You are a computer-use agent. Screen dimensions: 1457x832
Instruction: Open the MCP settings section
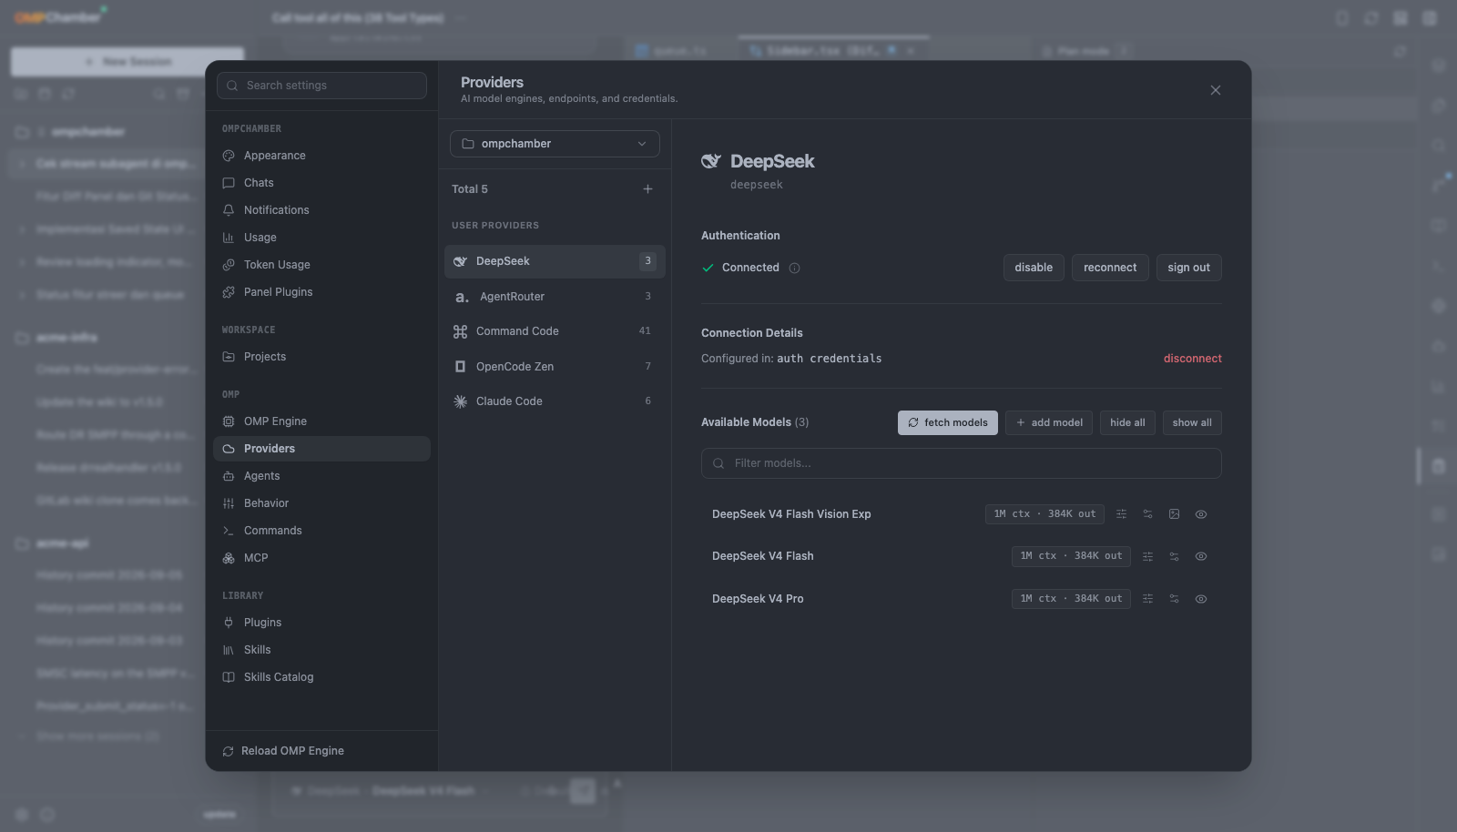point(321,558)
